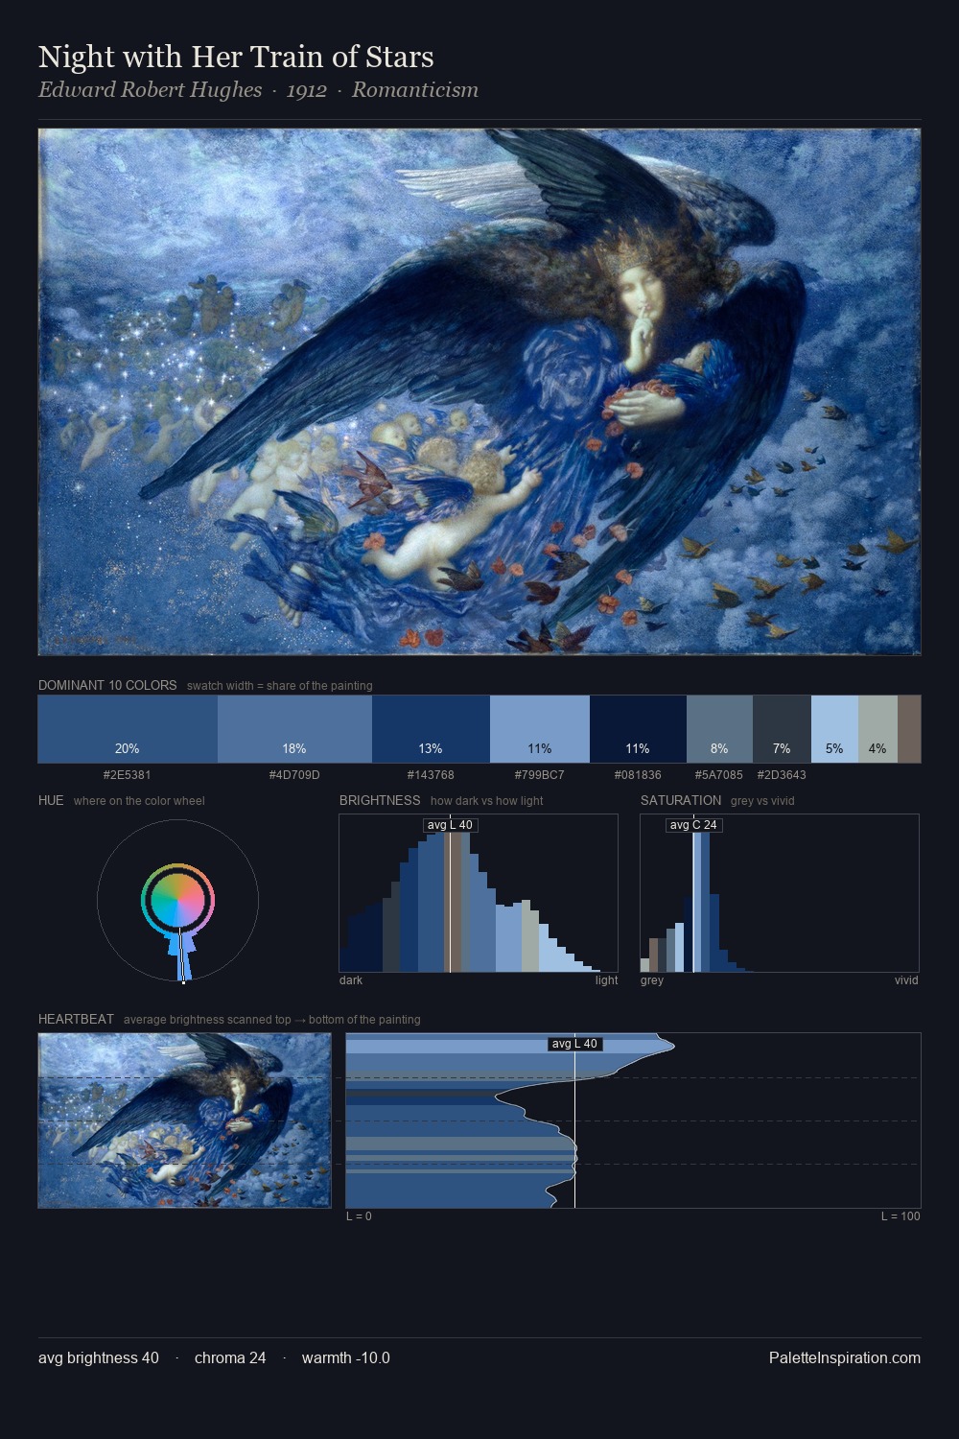Select the 18% swatch #4D709D
959x1439 pixels.
pyautogui.click(x=294, y=729)
